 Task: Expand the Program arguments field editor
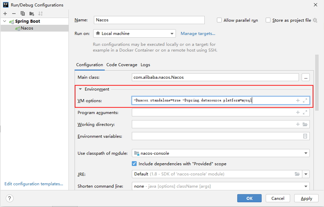305,113
